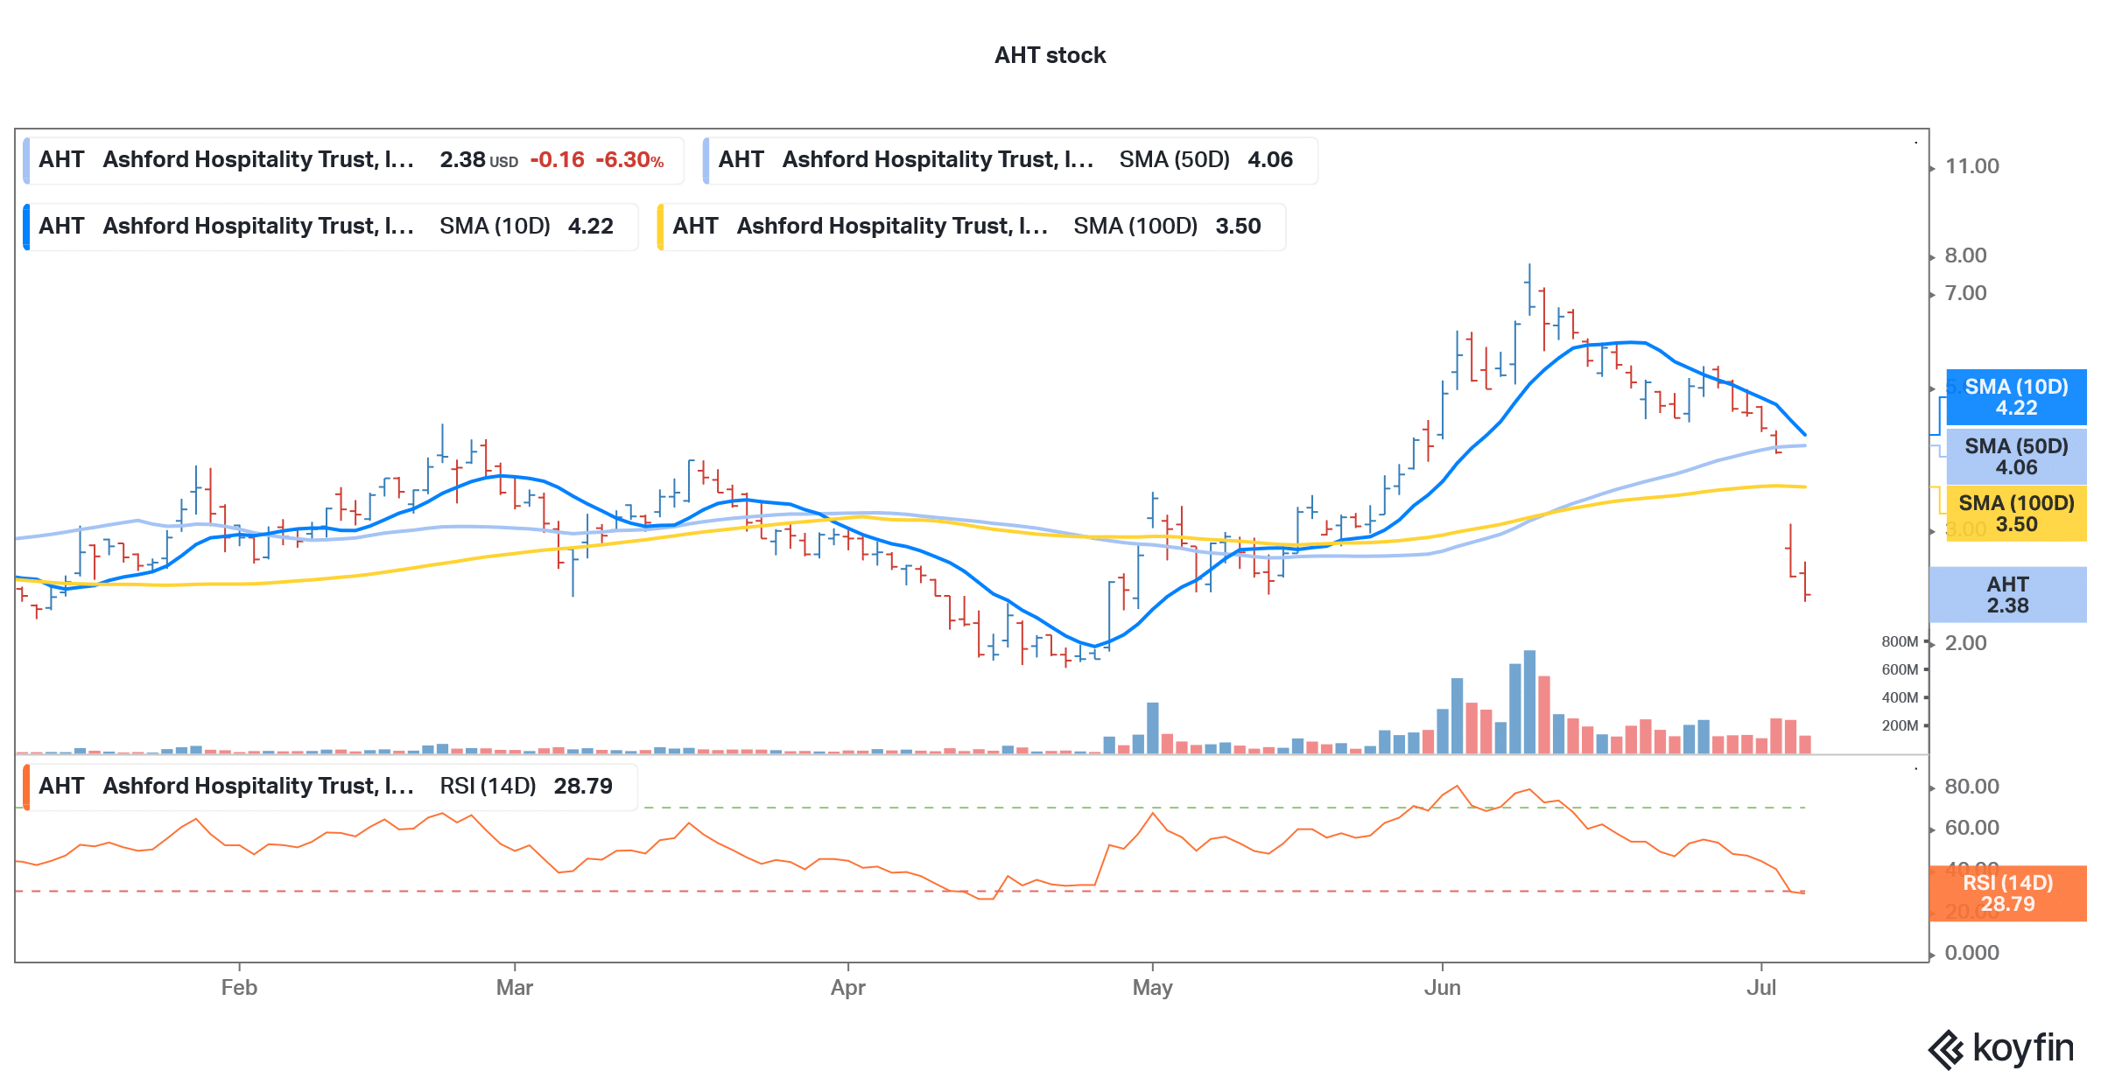Click the 8.00 price axis value
The height and width of the screenshot is (1085, 2101).
coord(1965,255)
